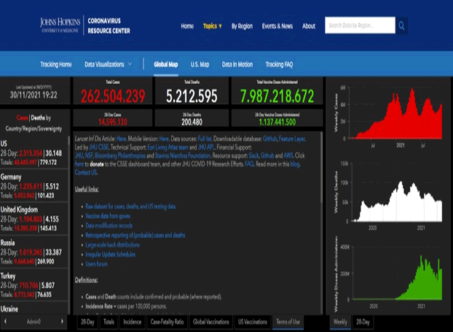Click the vaccine doses value 7.987.218.672

point(277,96)
